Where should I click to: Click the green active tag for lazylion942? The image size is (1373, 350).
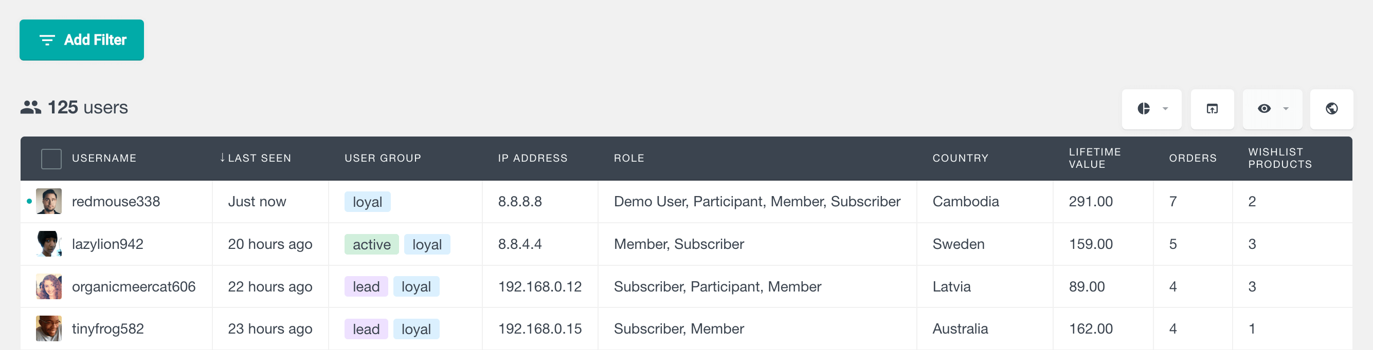coord(371,244)
